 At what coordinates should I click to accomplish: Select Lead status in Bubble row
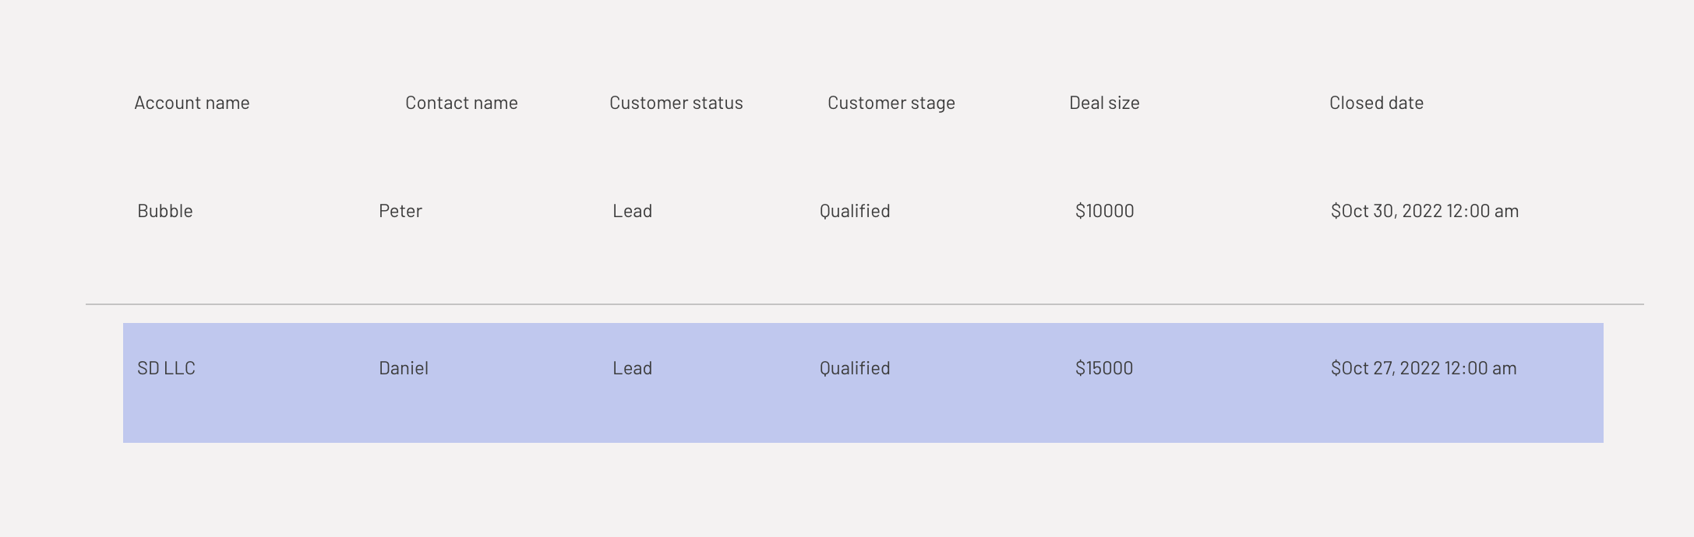point(632,211)
